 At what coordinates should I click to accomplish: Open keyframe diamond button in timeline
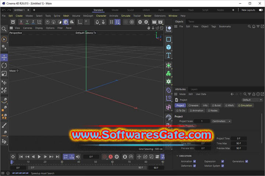coord(13,157)
